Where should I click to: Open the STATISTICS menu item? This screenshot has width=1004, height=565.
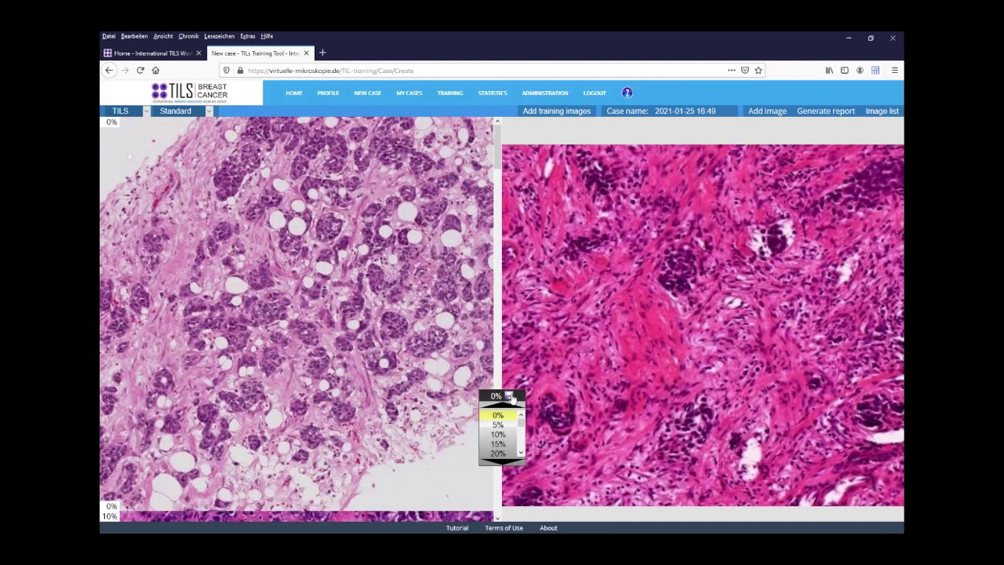click(493, 93)
